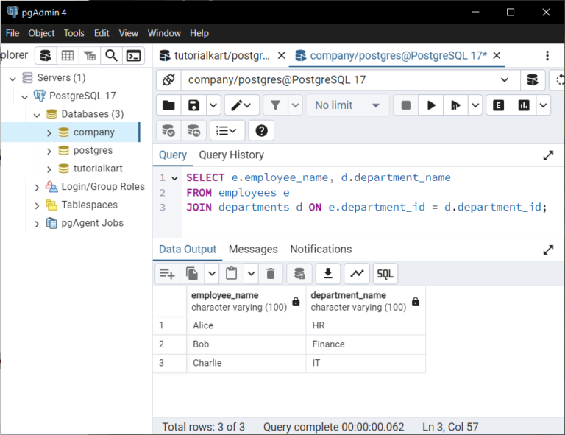
Task: Paste rows with clipboard icon
Action: (x=231, y=274)
